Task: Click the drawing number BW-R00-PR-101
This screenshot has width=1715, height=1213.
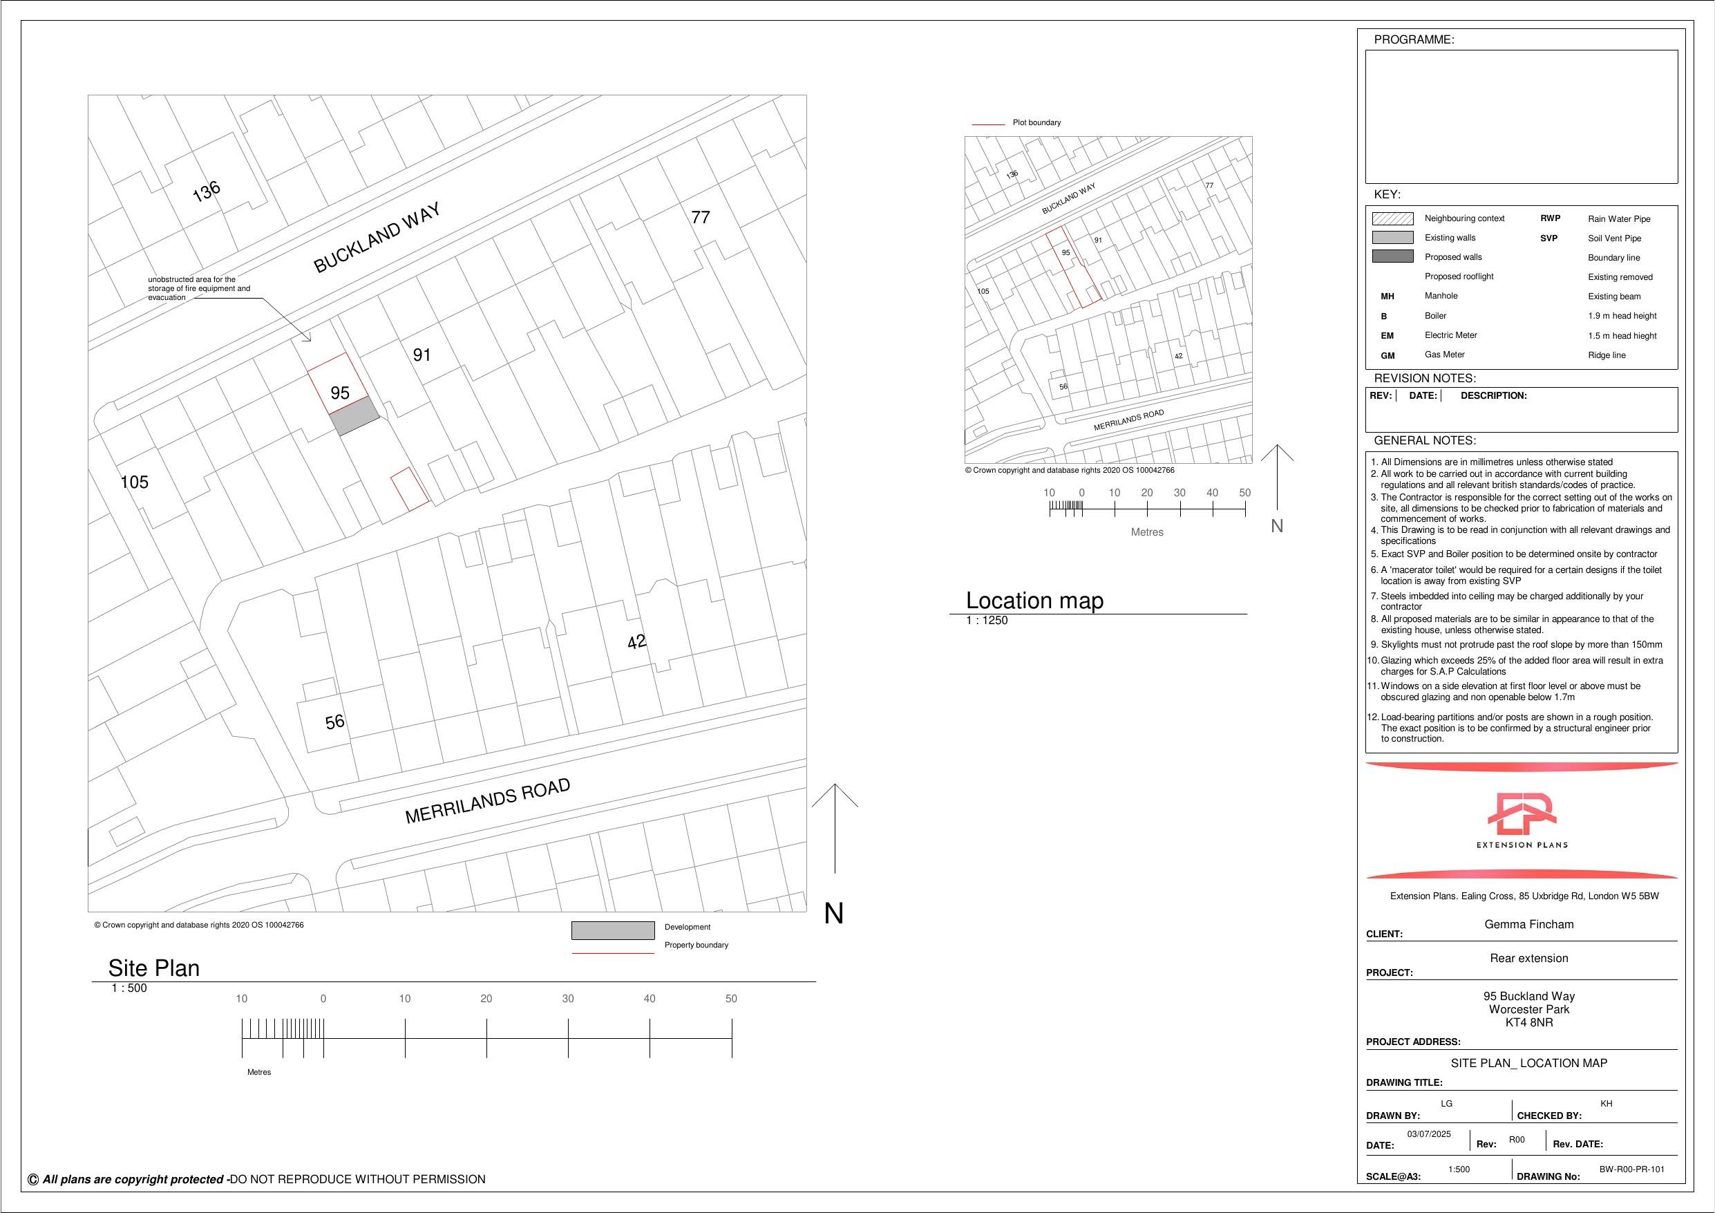Action: [x=1631, y=1169]
